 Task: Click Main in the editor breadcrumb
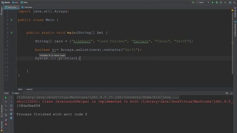point(20,89)
